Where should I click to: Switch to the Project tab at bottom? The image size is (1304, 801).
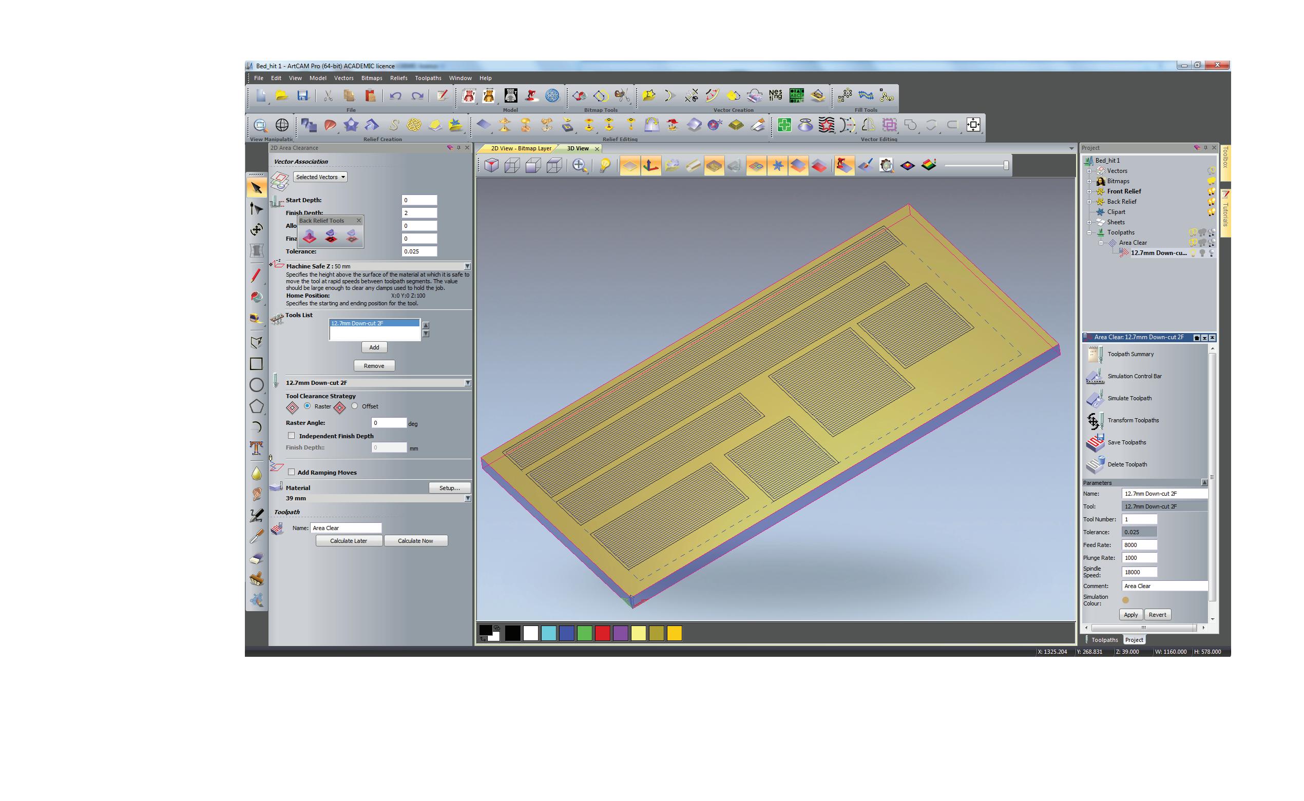click(1135, 640)
